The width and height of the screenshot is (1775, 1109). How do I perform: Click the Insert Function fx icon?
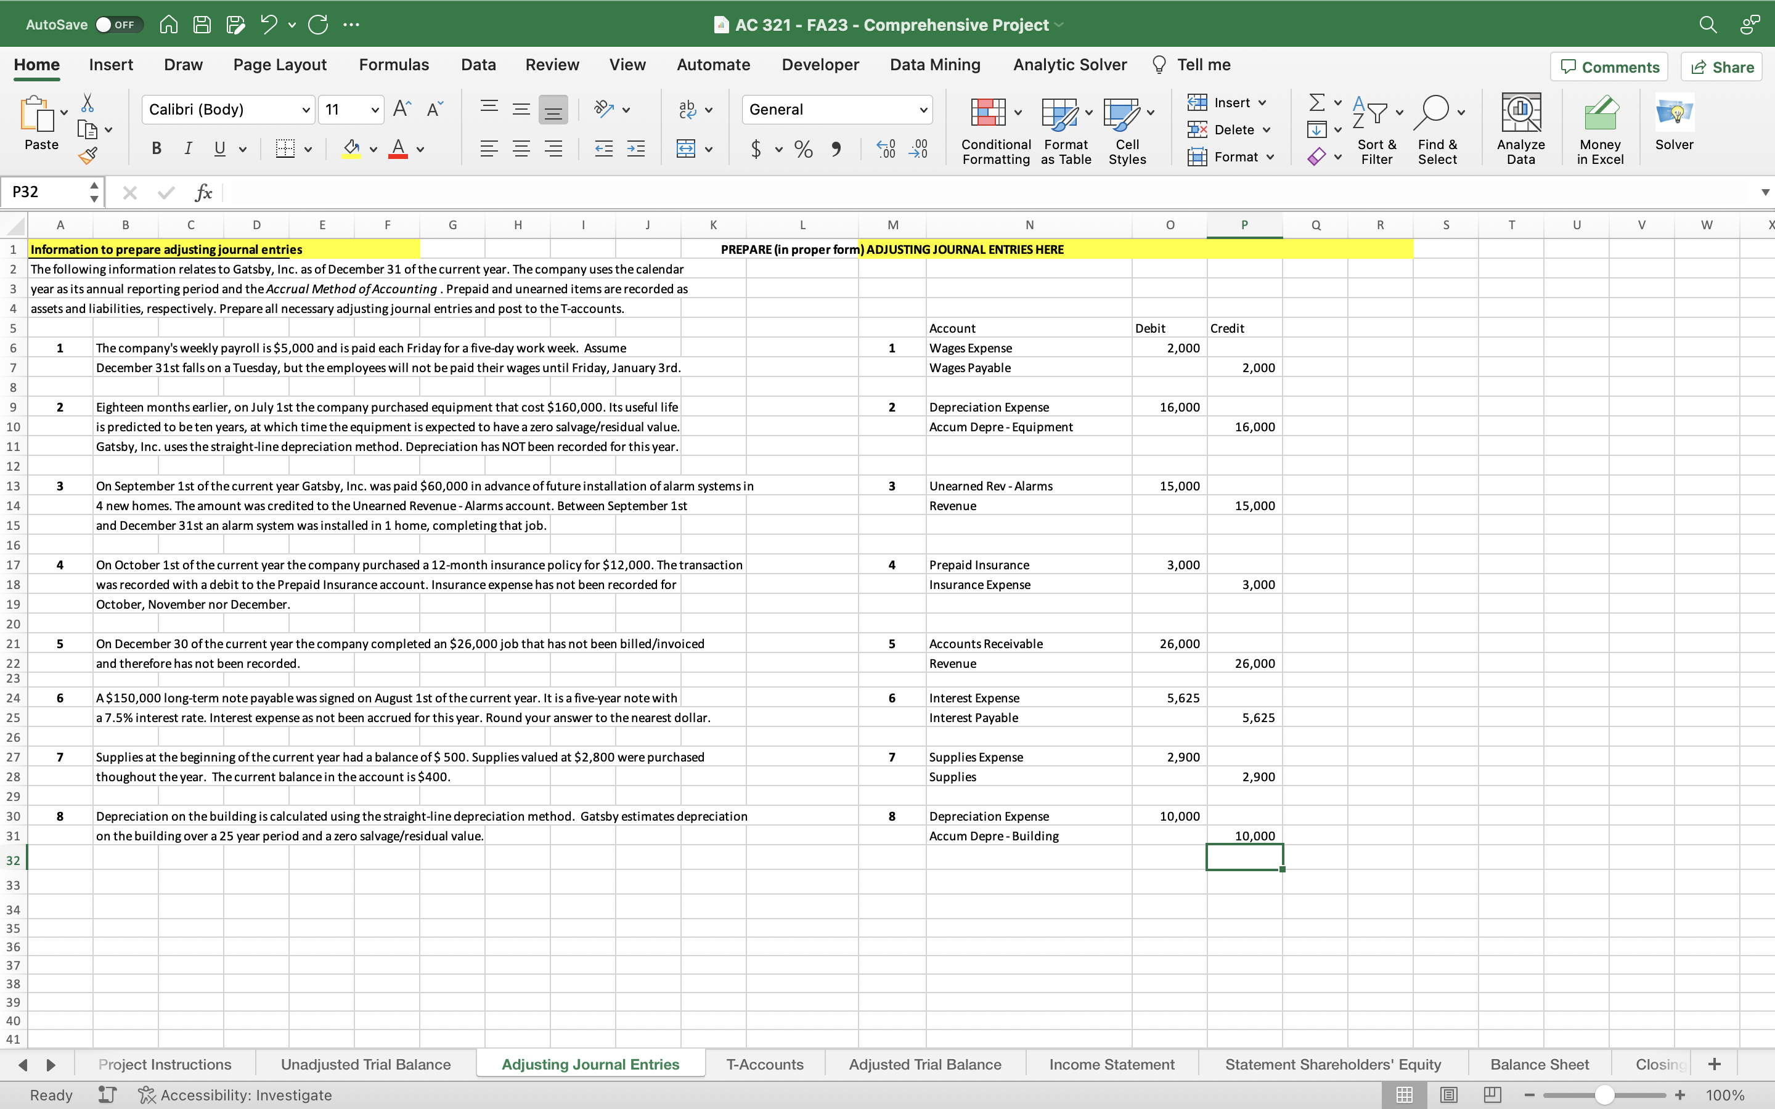203,193
